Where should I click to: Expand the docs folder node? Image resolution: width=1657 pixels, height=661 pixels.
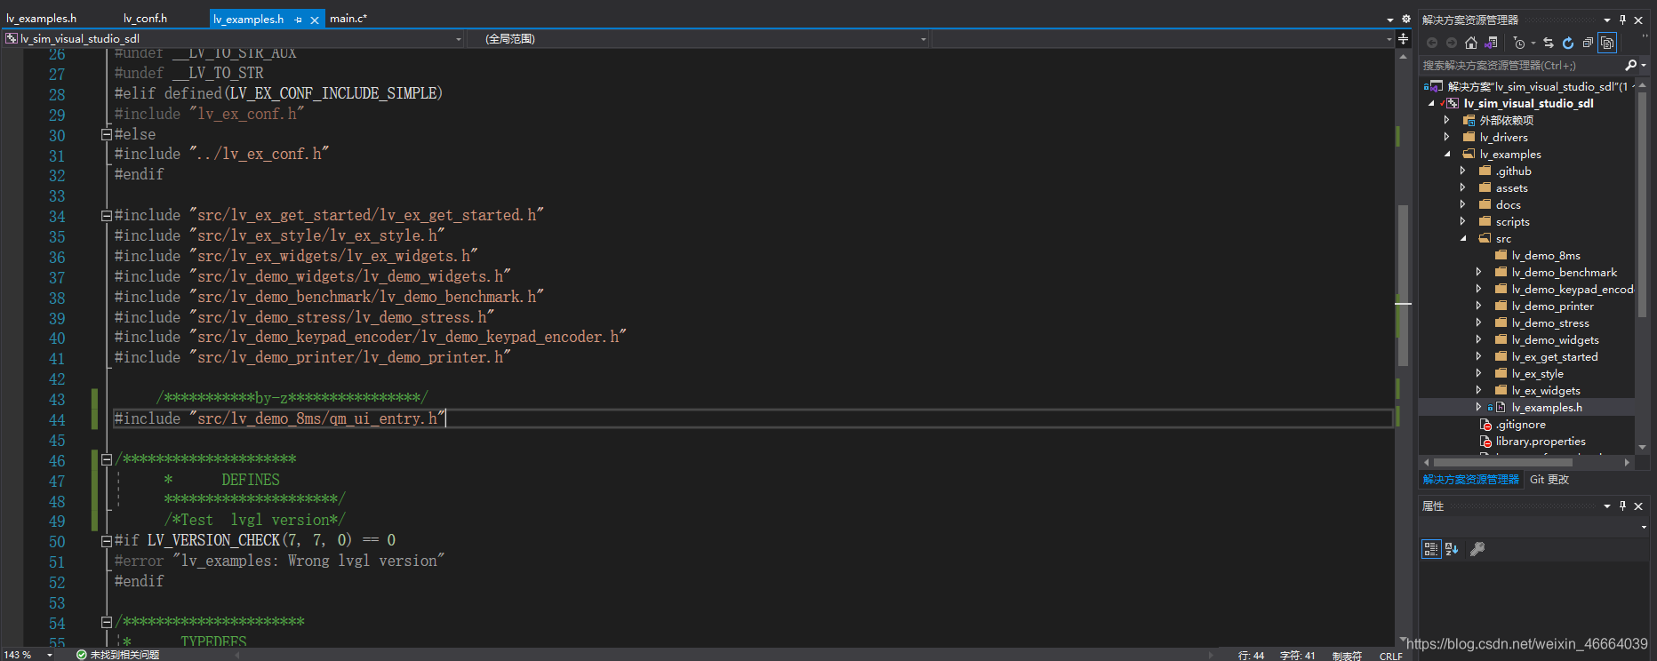(x=1462, y=204)
